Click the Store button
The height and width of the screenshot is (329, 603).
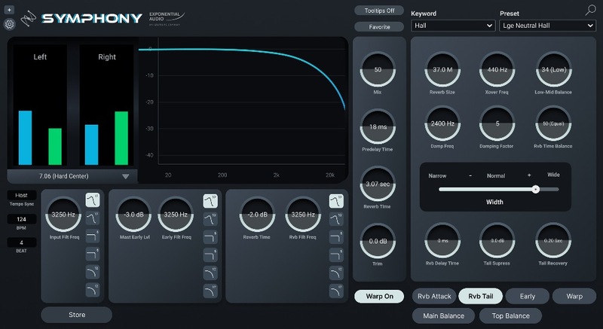(76, 315)
